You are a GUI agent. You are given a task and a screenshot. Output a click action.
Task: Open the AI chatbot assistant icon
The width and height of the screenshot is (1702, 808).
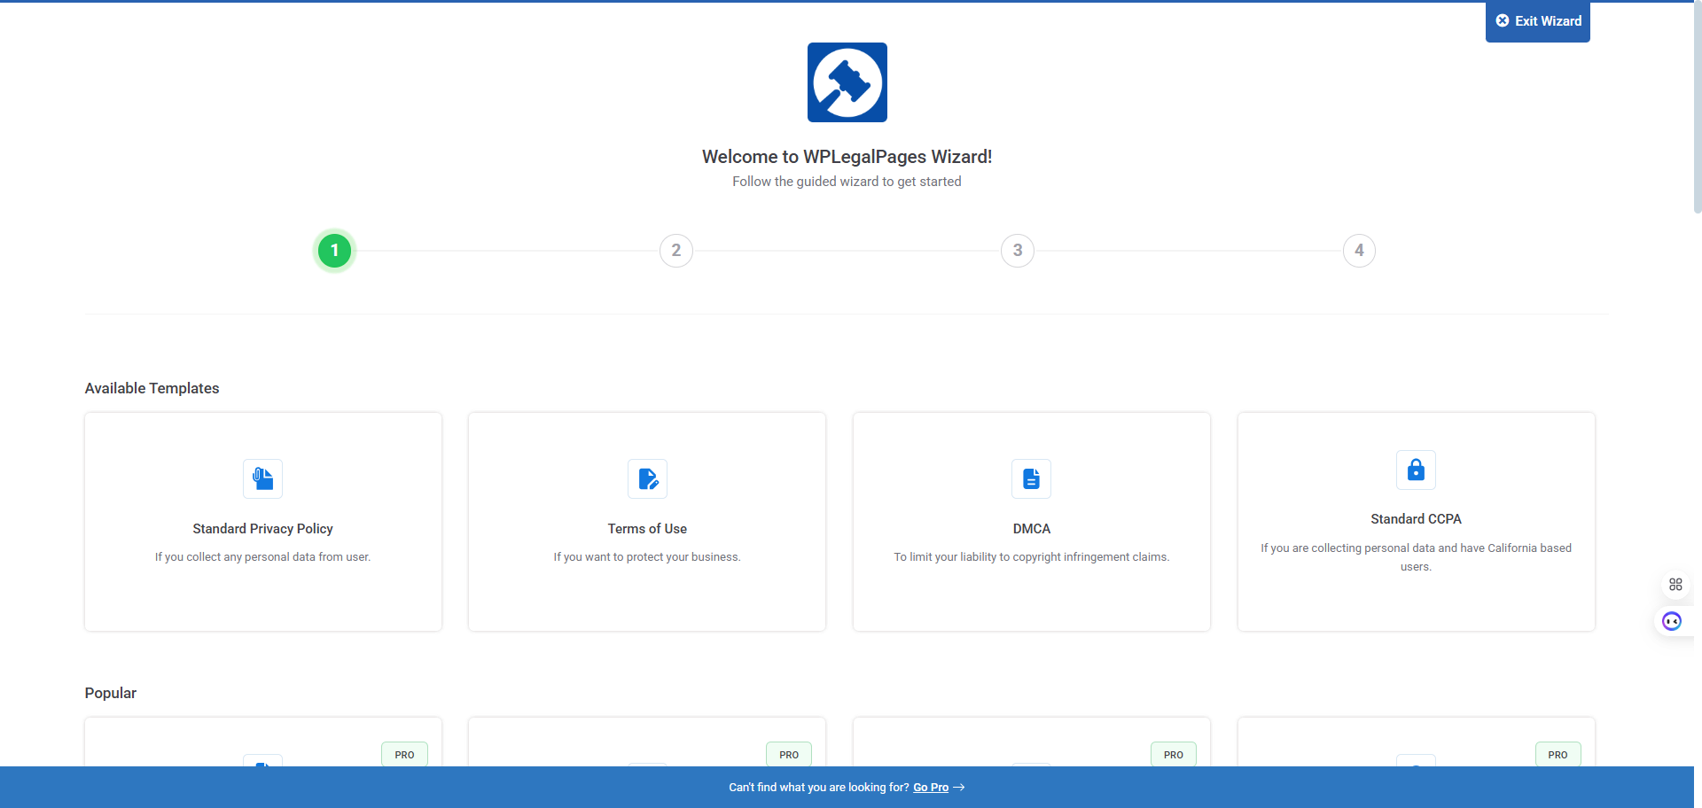[x=1673, y=621]
